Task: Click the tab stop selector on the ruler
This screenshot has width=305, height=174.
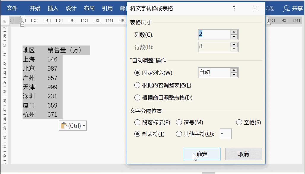Action: click(5, 21)
